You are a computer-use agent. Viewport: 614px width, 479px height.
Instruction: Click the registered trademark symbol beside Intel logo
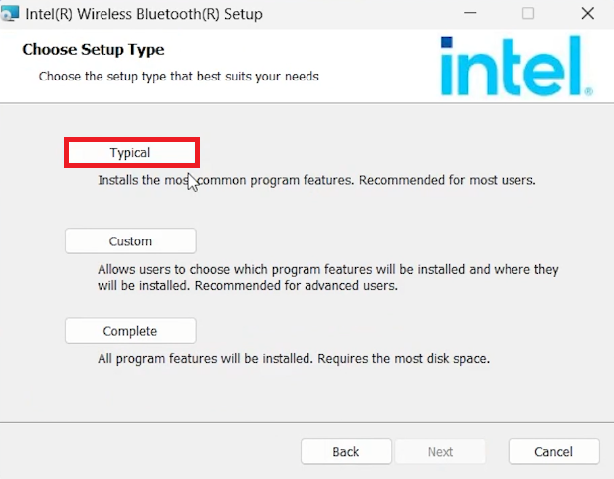(x=589, y=91)
